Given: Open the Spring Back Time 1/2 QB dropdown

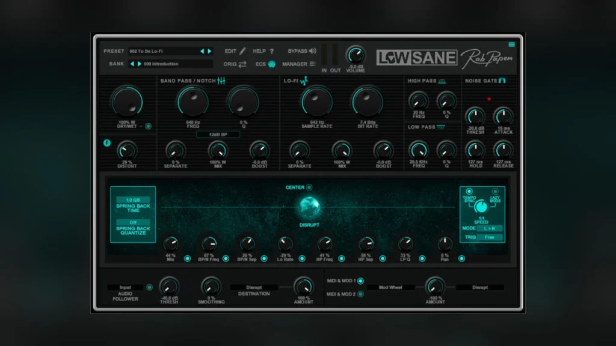Looking at the screenshot, I should (x=133, y=200).
